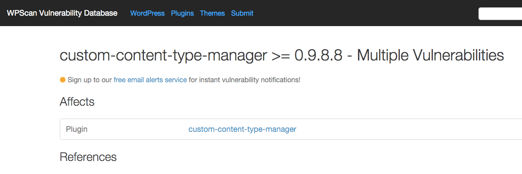
Task: Select the Submit nav item
Action: [x=242, y=13]
